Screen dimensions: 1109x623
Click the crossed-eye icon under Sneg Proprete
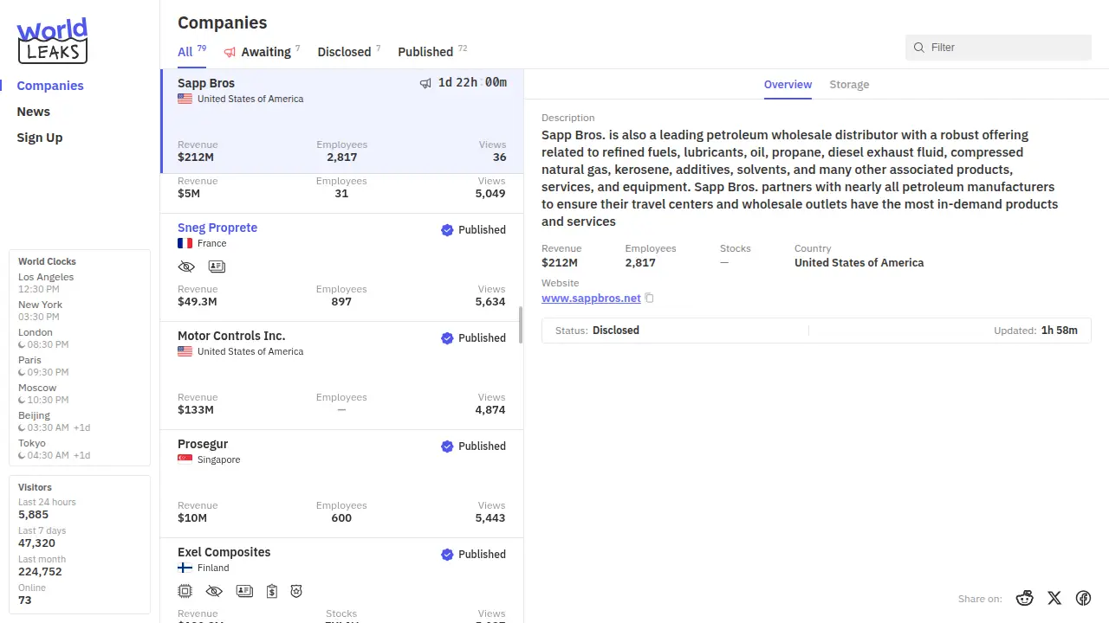point(186,267)
